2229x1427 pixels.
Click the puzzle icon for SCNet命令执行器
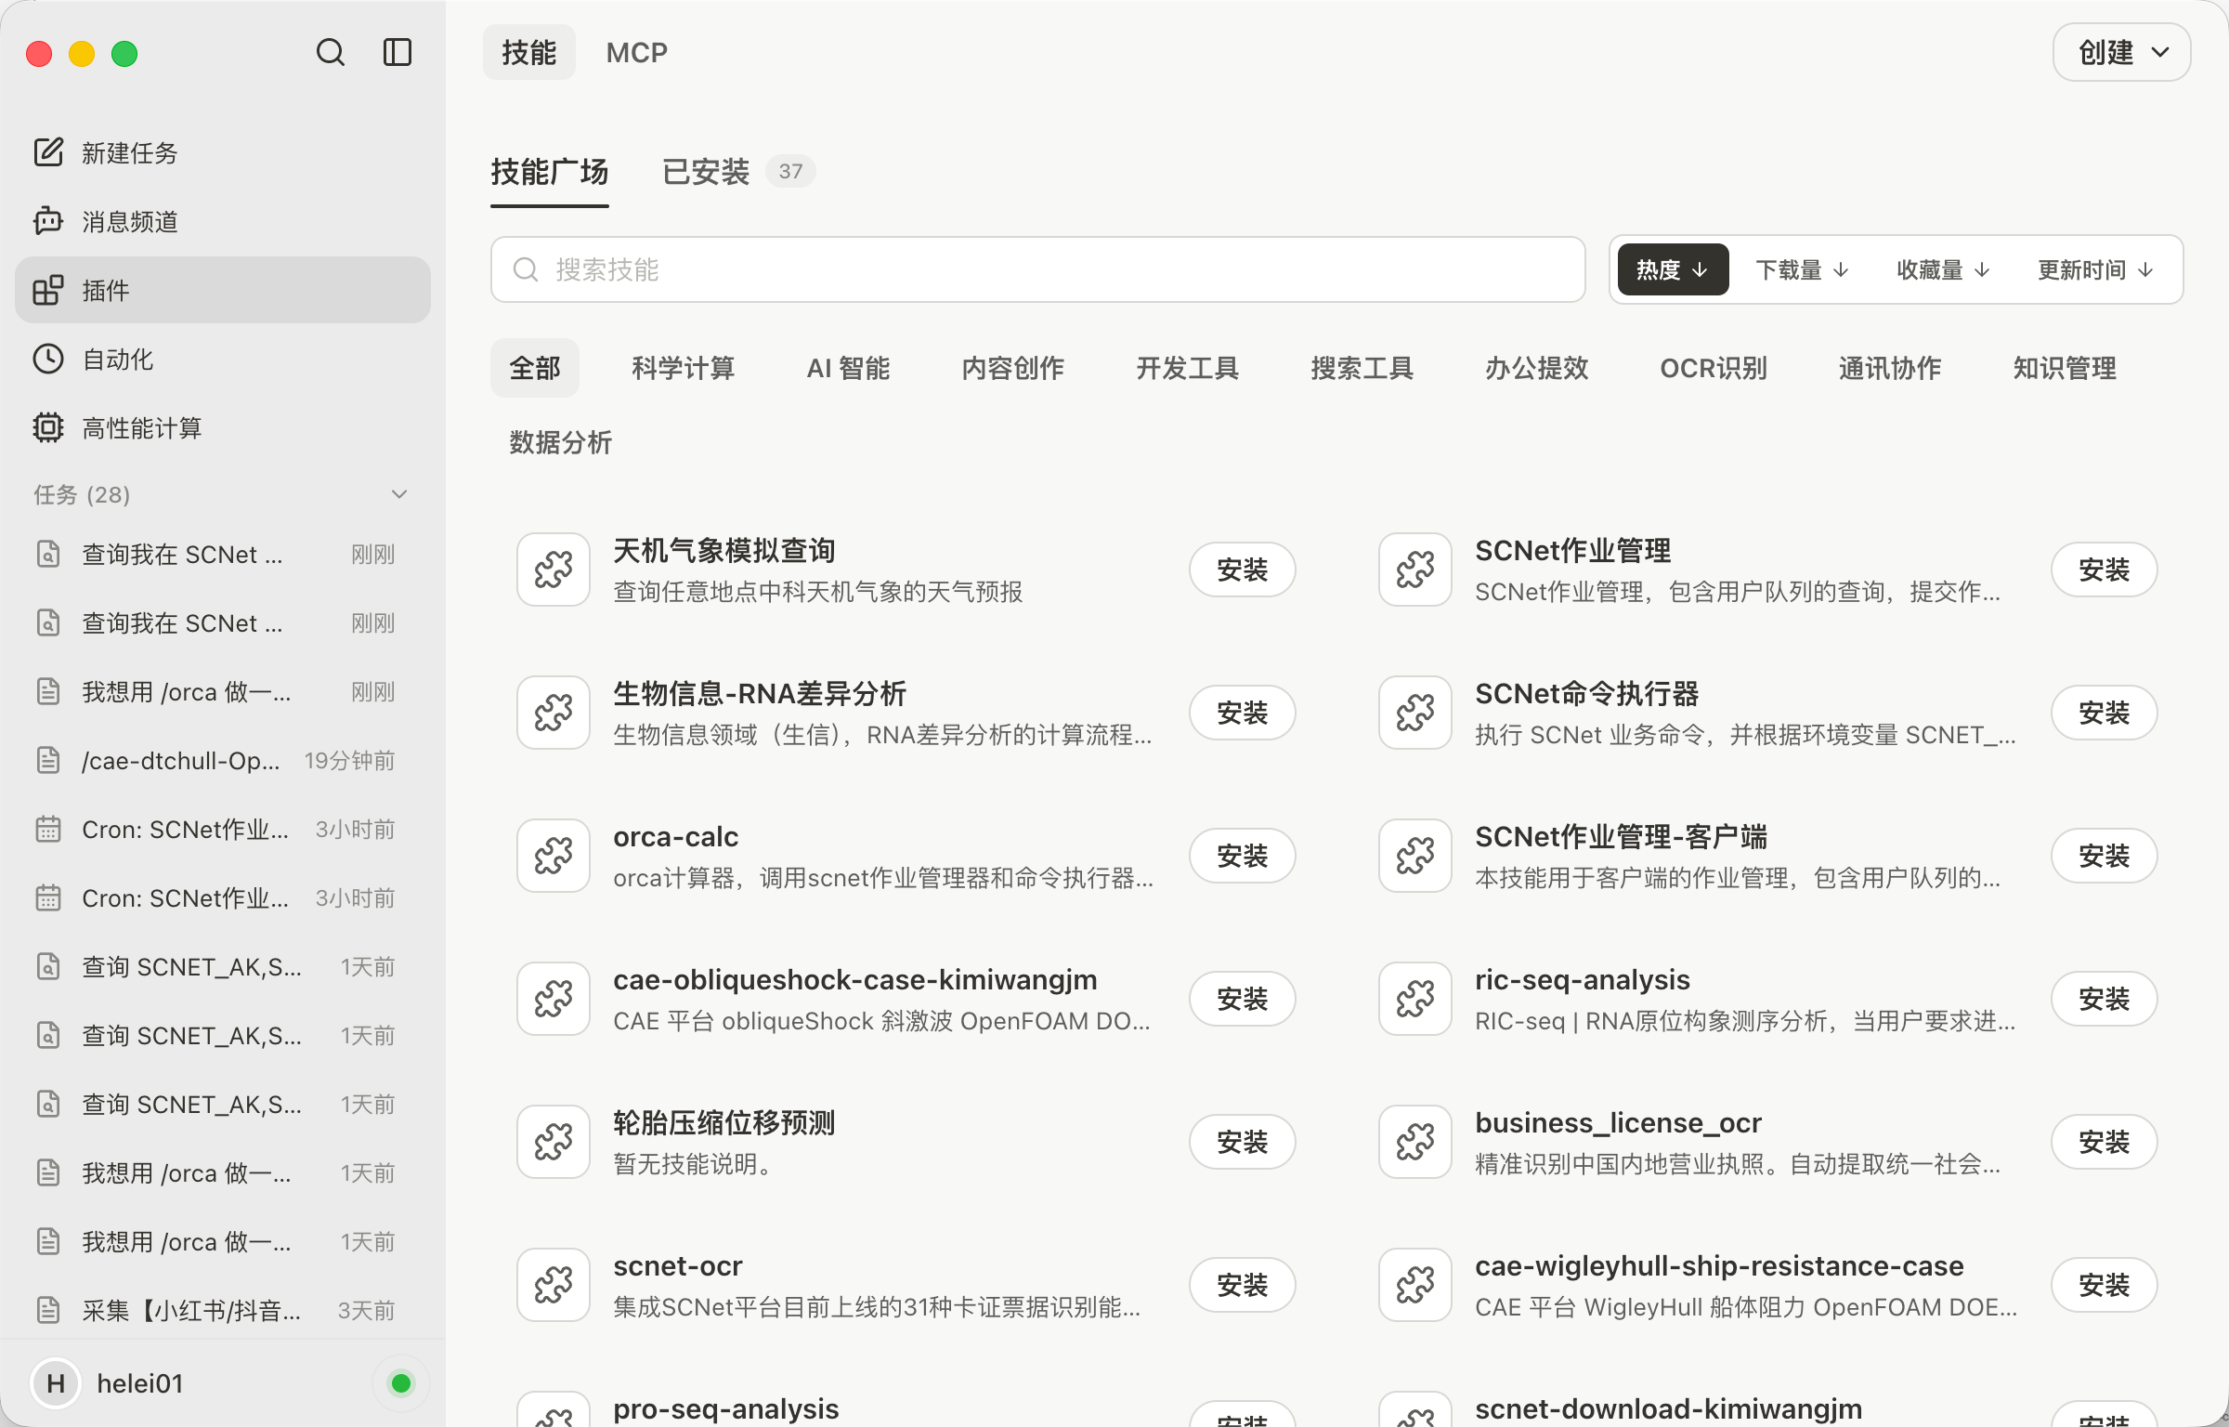pyautogui.click(x=1415, y=713)
